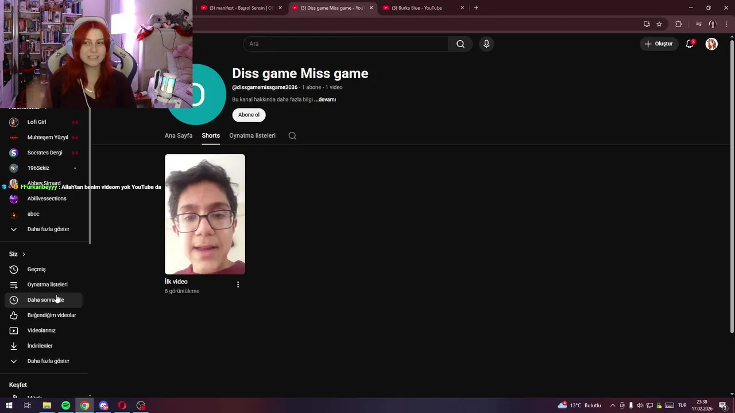Click into the Ara search field

click(x=346, y=44)
